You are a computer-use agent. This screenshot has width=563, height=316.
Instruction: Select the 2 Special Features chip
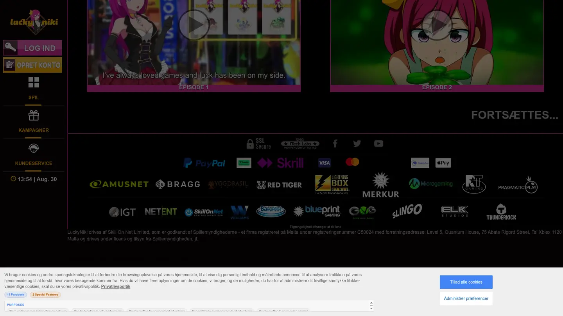(x=45, y=295)
